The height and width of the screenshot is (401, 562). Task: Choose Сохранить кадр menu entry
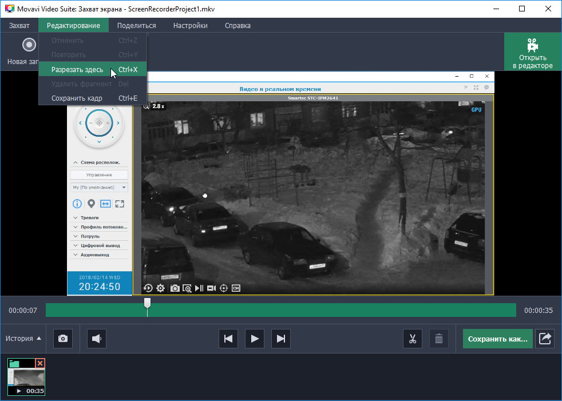[x=93, y=98]
